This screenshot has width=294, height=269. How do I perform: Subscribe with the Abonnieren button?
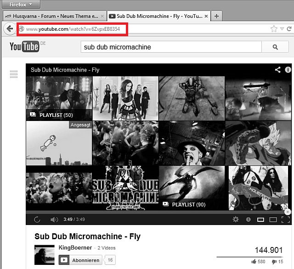[80, 260]
